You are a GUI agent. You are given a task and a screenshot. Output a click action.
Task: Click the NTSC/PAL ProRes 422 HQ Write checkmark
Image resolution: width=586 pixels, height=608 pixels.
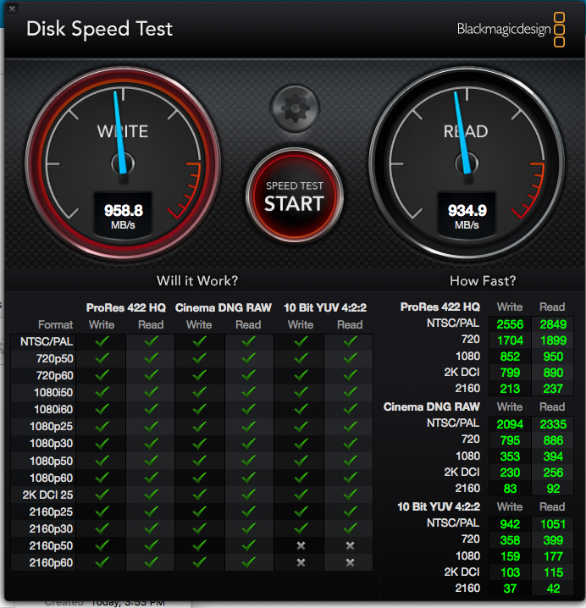coord(102,341)
